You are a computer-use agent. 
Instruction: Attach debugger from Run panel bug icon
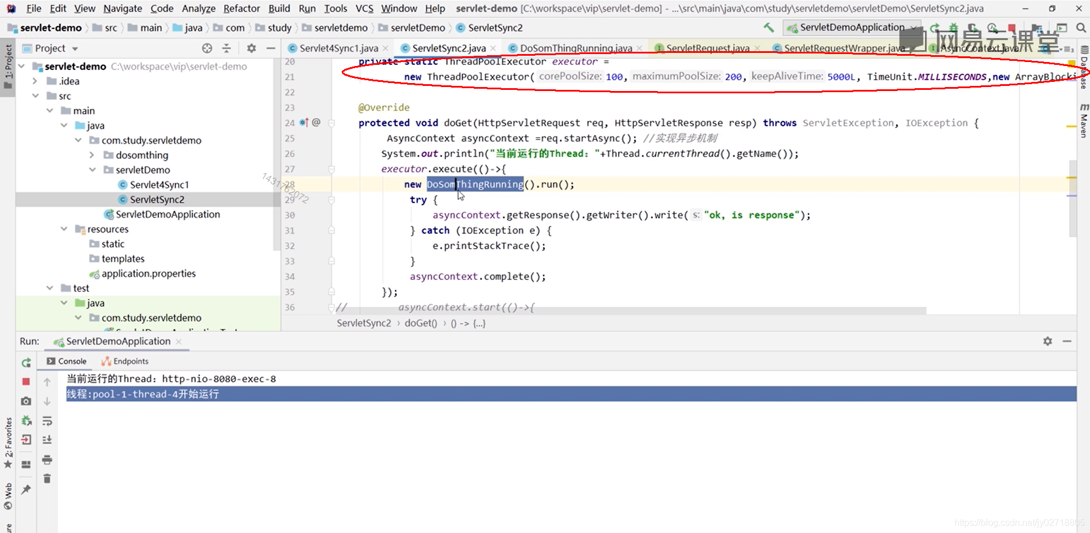pos(26,420)
